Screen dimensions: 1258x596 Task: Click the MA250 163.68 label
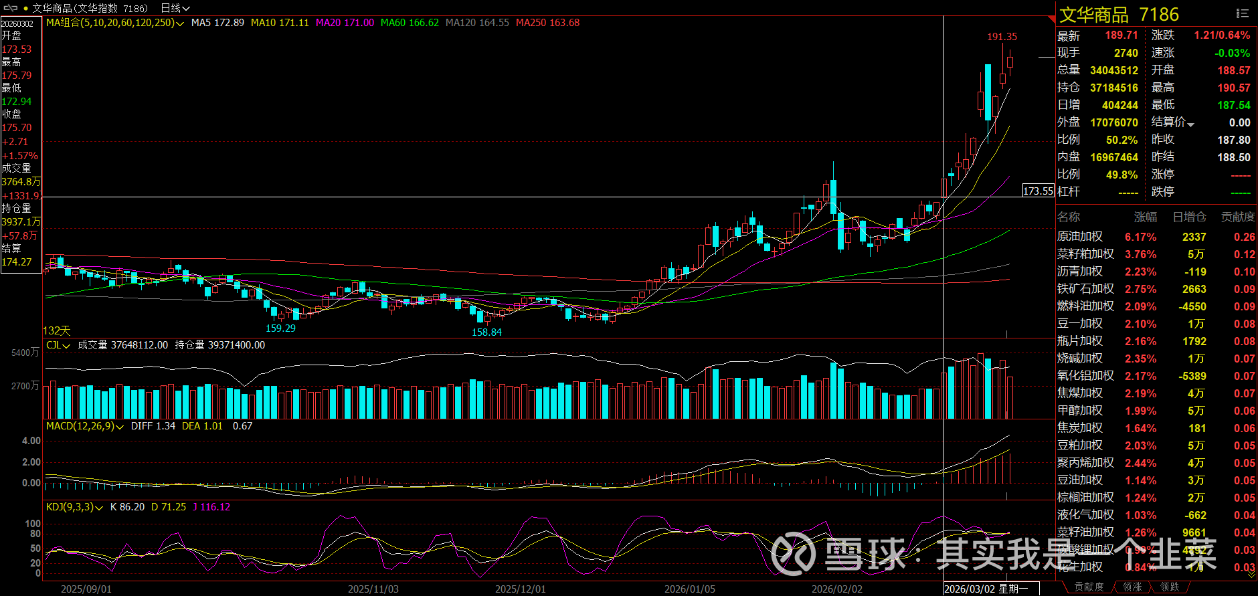click(x=547, y=23)
